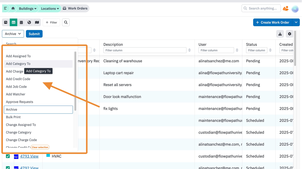The width and height of the screenshot is (302, 169).
Task: Select Add Job Code option
Action: click(38, 87)
